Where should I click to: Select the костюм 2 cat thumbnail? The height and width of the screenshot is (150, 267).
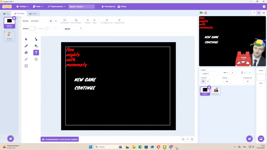9,36
